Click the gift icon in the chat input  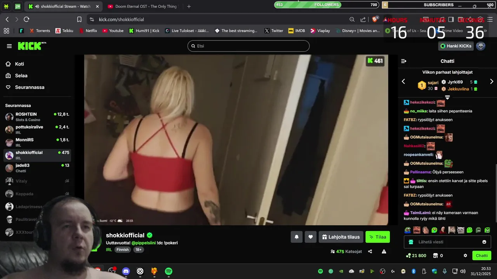pyautogui.click(x=411, y=242)
